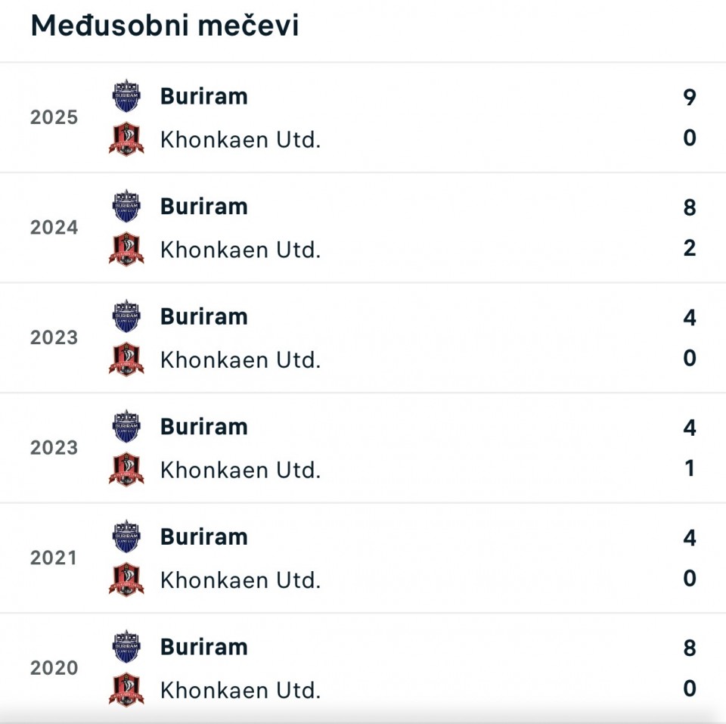
Task: Click Buriram crest in 2020 match
Action: click(x=126, y=648)
